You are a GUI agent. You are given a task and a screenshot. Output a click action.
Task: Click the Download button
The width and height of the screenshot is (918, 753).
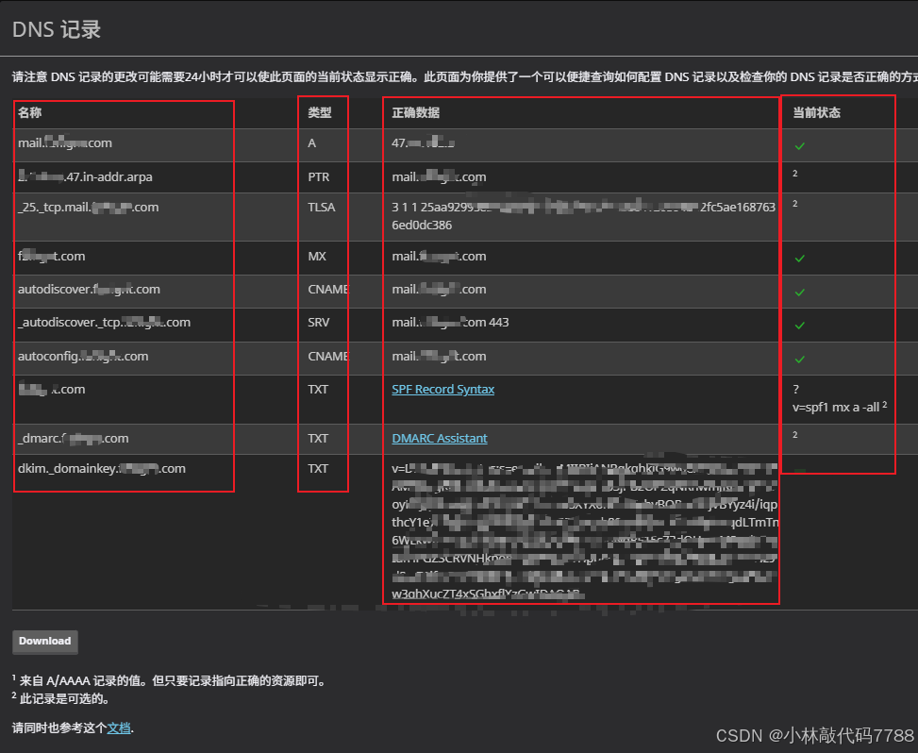tap(44, 642)
